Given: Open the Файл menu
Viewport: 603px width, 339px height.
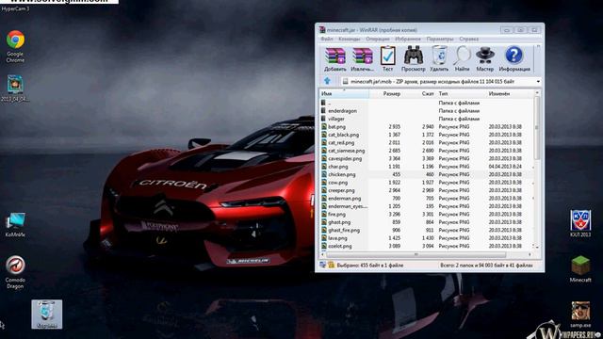Looking at the screenshot, I should [x=327, y=39].
